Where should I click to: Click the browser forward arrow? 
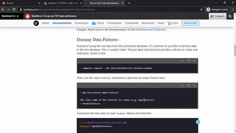8,10
